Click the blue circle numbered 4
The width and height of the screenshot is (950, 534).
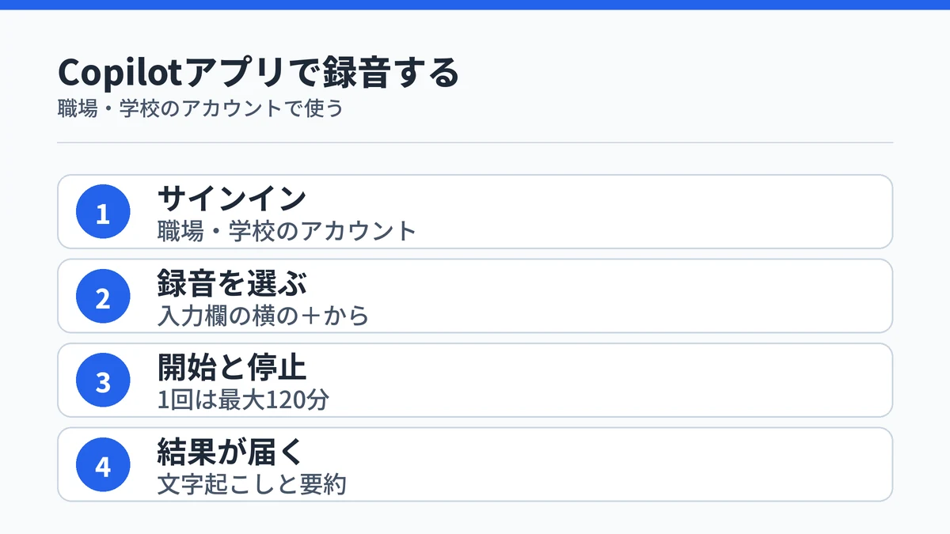(103, 465)
